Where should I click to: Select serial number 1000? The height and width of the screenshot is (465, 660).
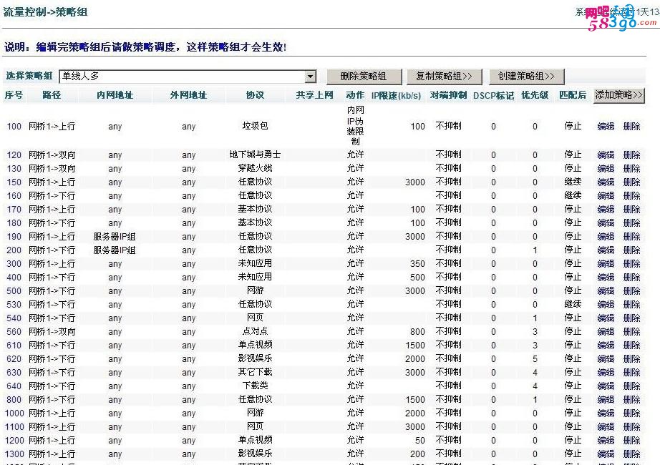14,413
